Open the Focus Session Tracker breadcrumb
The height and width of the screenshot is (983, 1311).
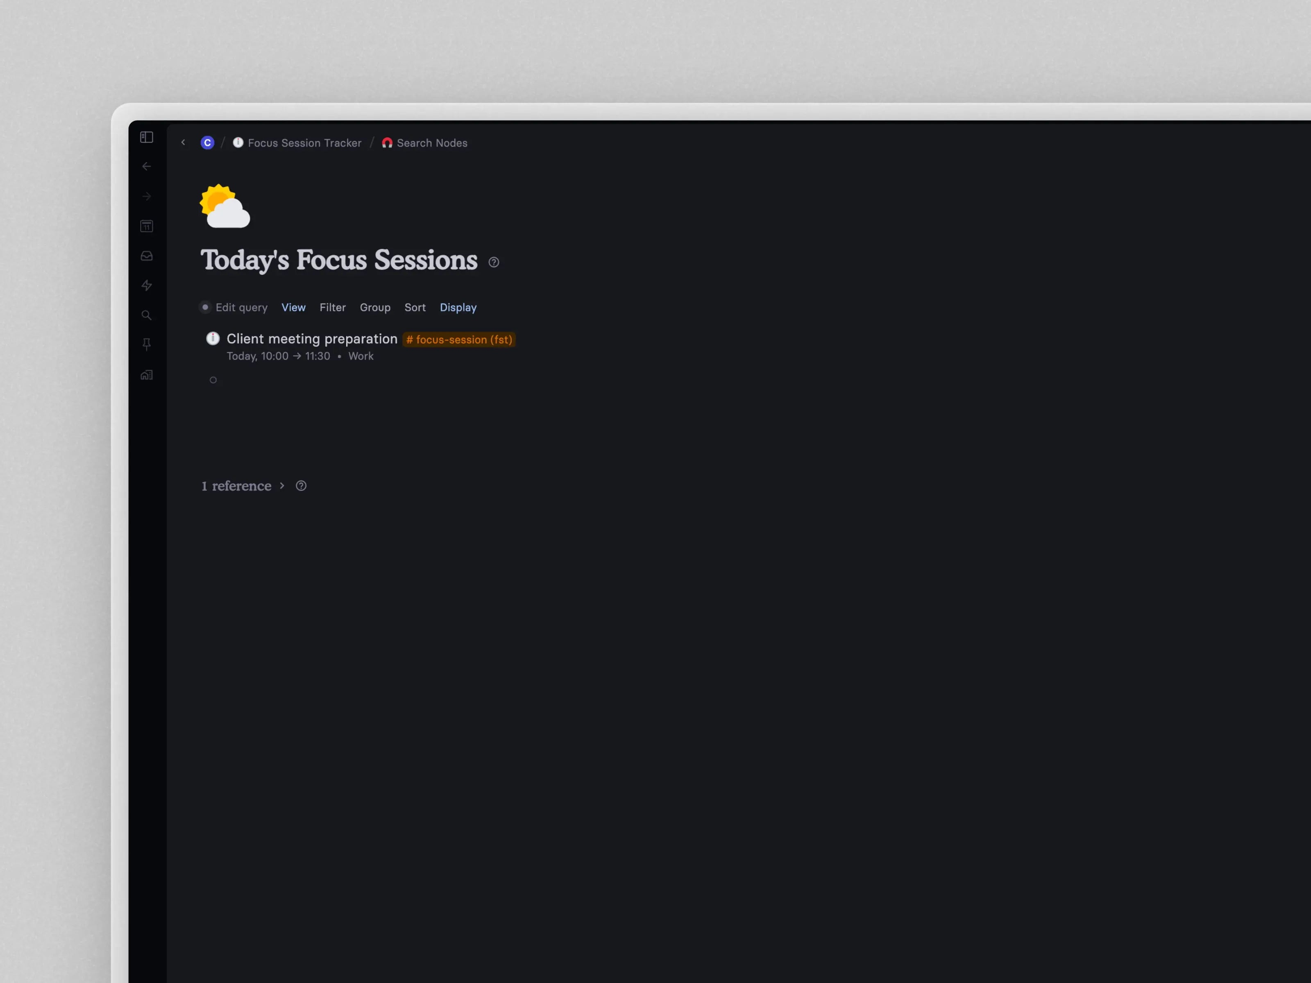304,143
